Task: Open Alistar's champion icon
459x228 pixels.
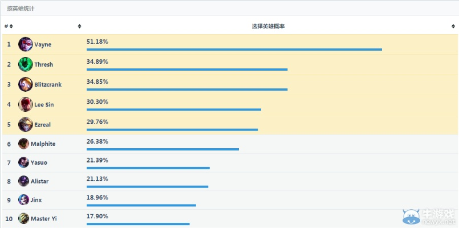Action: pos(23,181)
